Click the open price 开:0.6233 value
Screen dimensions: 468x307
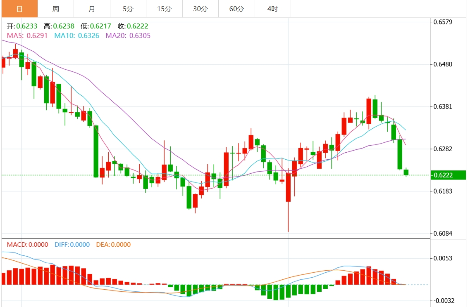coord(22,26)
